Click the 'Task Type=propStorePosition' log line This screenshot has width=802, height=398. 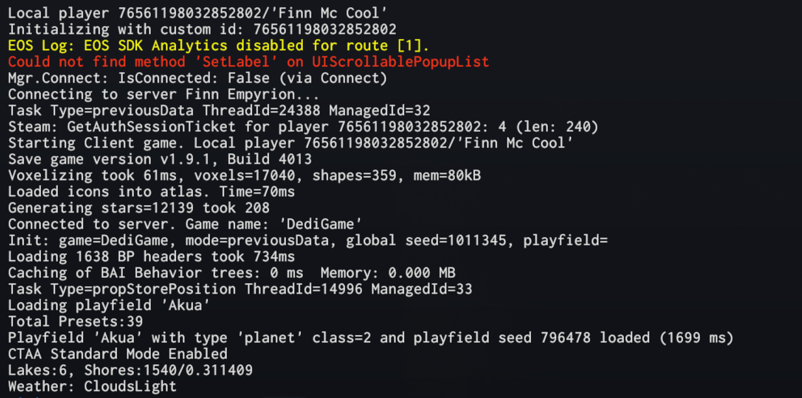(x=240, y=290)
